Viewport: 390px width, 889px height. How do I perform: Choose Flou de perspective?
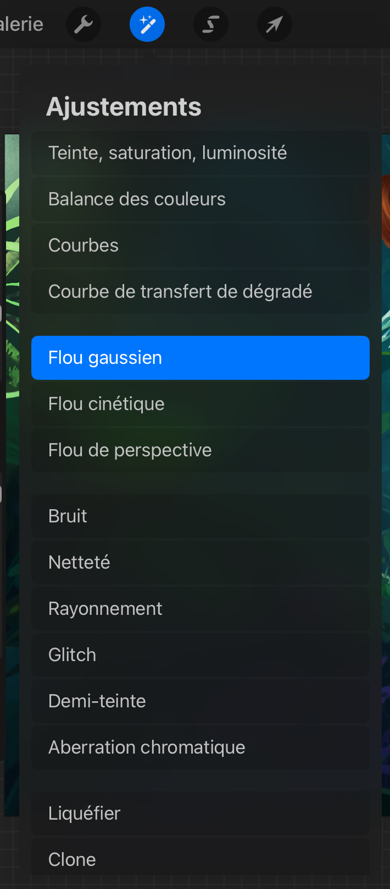200,450
